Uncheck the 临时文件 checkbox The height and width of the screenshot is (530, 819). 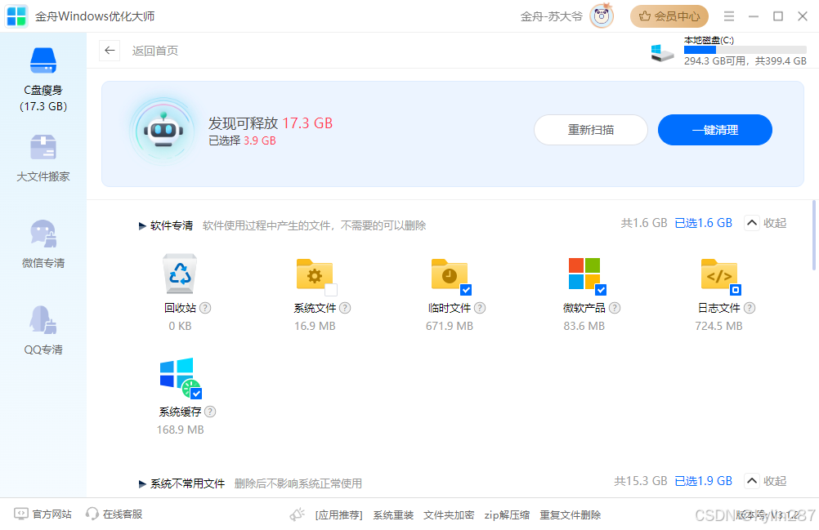pyautogui.click(x=466, y=290)
